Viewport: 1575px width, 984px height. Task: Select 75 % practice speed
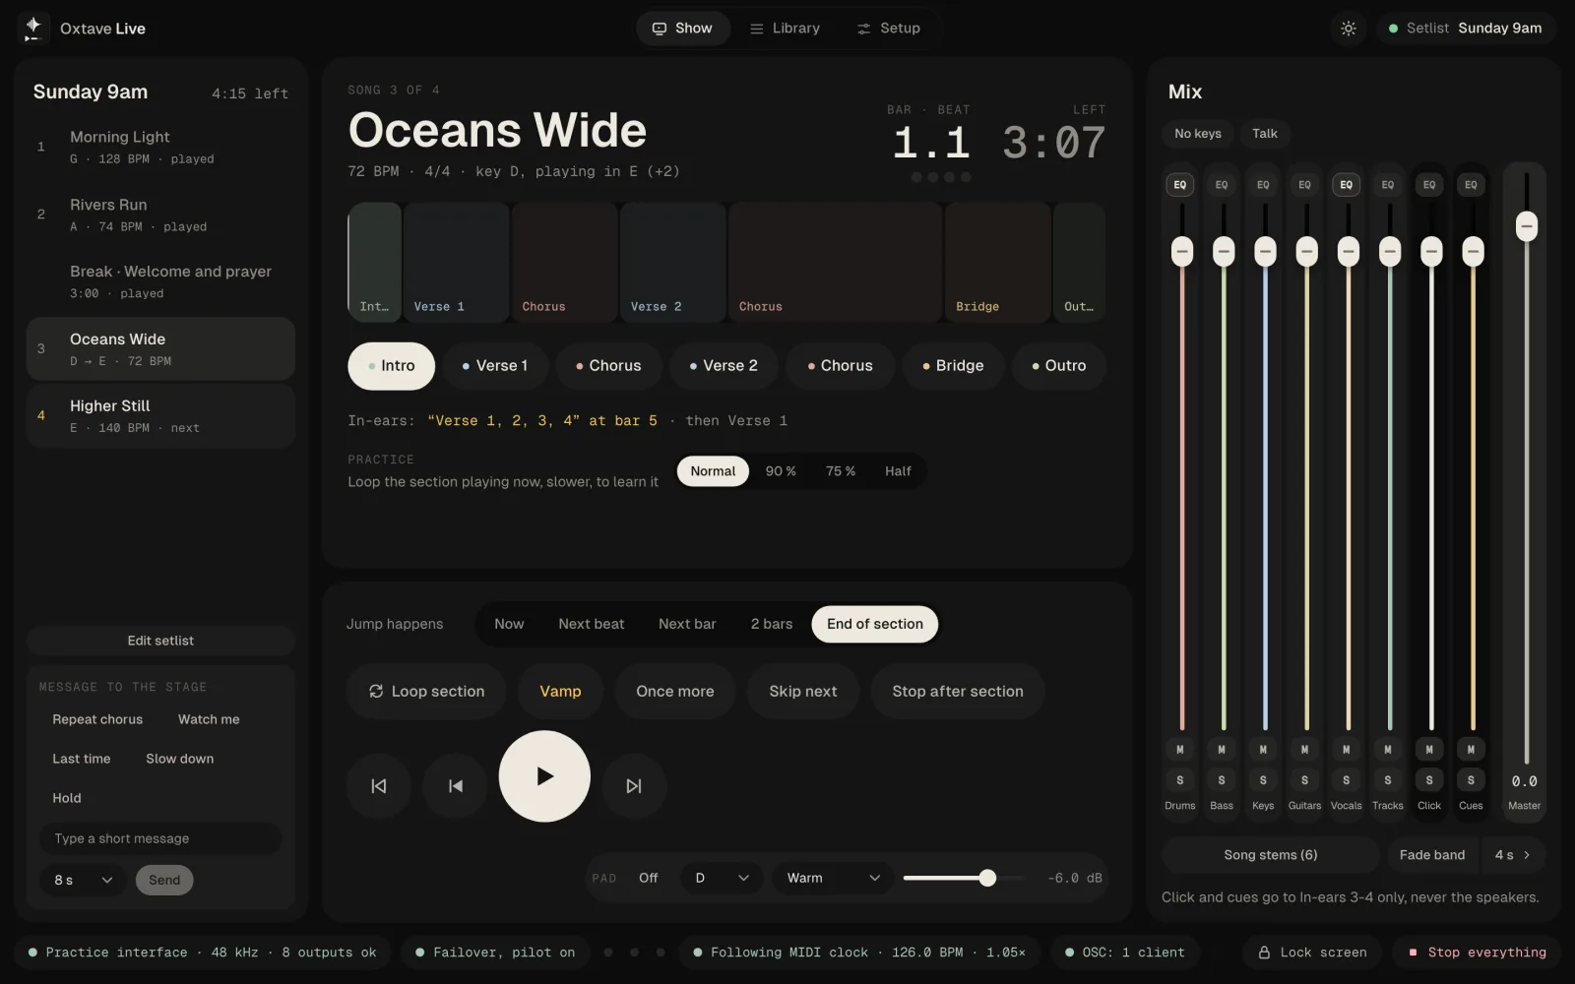(841, 471)
